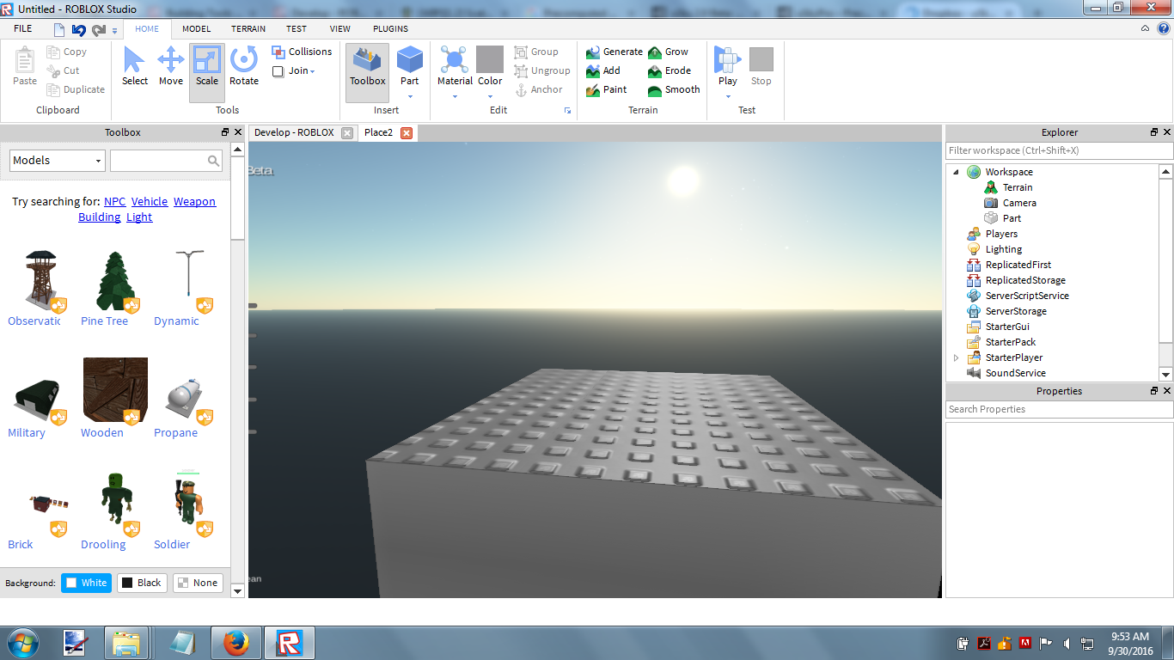Image resolution: width=1174 pixels, height=660 pixels.
Task: Expand the StarterPlayer tree node
Action: tap(956, 357)
